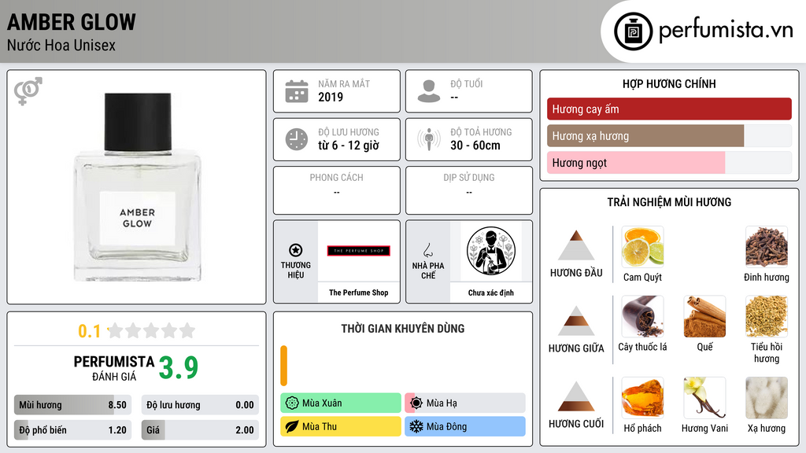Click the HƯƠNG ĐẦU top notes label
806x453 pixels.
point(576,273)
